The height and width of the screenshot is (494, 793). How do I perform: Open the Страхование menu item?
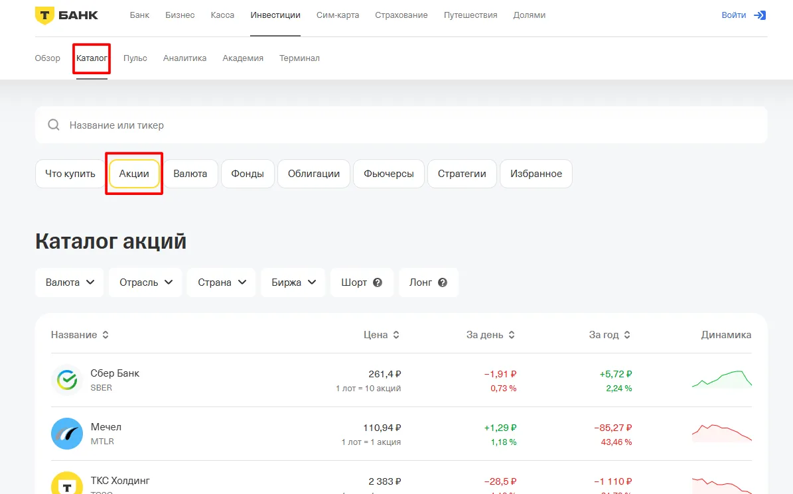click(x=401, y=15)
